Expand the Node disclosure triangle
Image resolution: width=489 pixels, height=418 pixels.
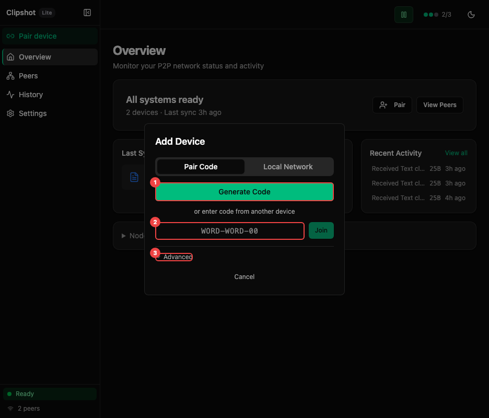(123, 235)
